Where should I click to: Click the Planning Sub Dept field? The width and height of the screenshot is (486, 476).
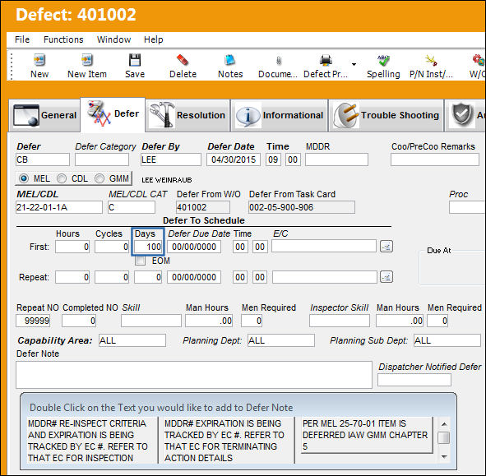pyautogui.click(x=447, y=340)
